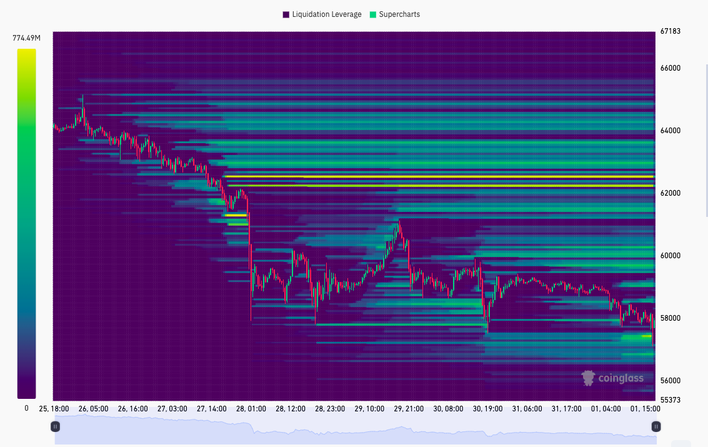
Task: Click the purple Liquidation Leverage legend swatch
Action: coord(286,14)
